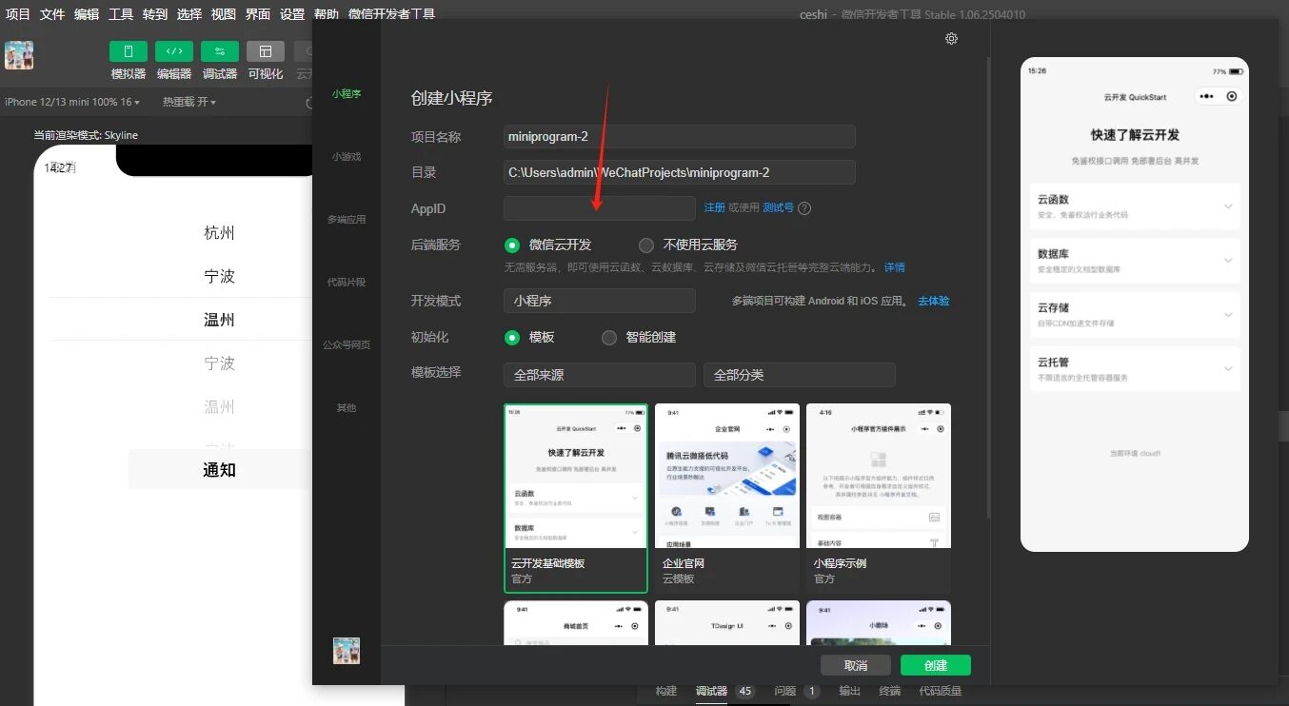The height and width of the screenshot is (706, 1289).
Task: Expand the 云存储 row in preview
Action: (1135, 314)
